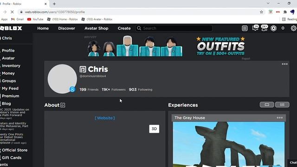This screenshot has width=297, height=167.
Task: Click the search magnifier icon
Action: [x=139, y=28]
